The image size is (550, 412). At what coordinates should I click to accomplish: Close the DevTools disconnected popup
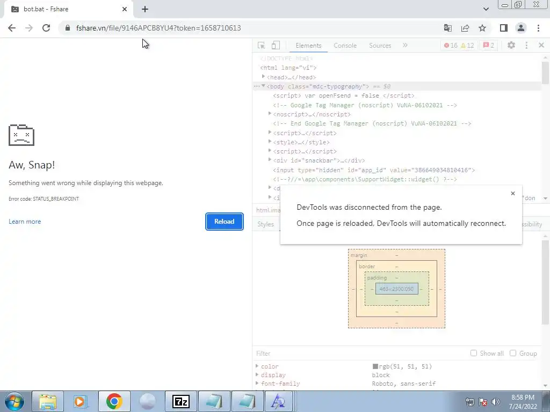[513, 193]
